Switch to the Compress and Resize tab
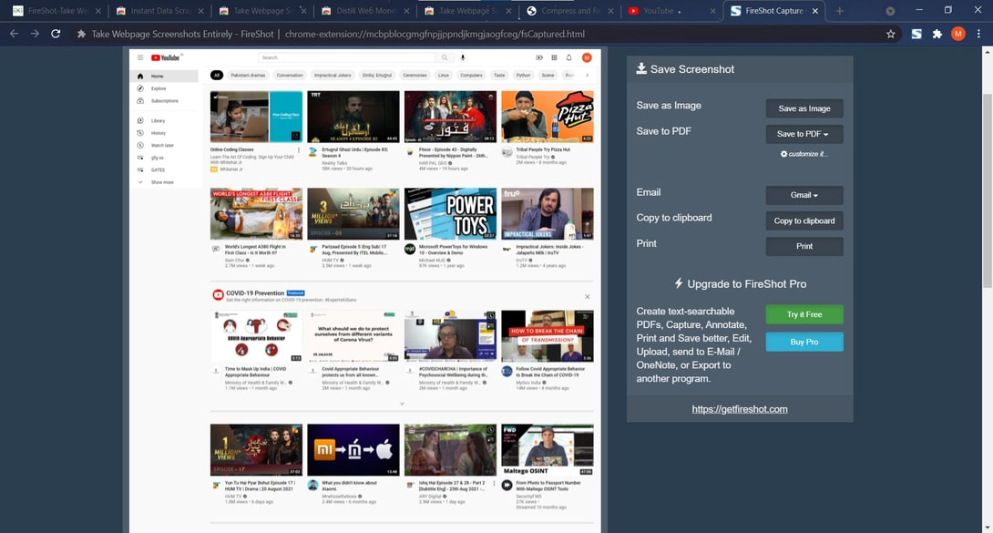 pos(570,11)
